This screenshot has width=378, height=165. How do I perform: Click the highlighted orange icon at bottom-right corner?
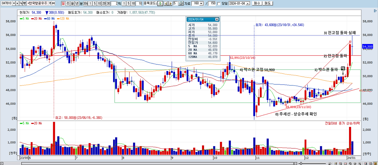point(375,164)
